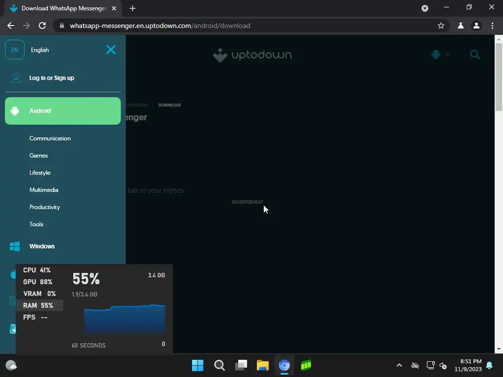Open the green Xbox Game Bar taskbar app
Viewport: 503px width, 377px height.
coord(306,365)
